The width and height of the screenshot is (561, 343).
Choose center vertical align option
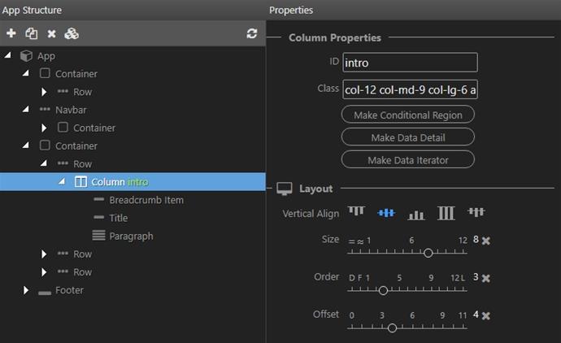[x=386, y=213]
